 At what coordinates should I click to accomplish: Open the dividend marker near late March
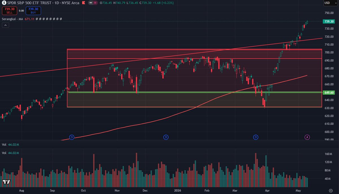point(256,137)
